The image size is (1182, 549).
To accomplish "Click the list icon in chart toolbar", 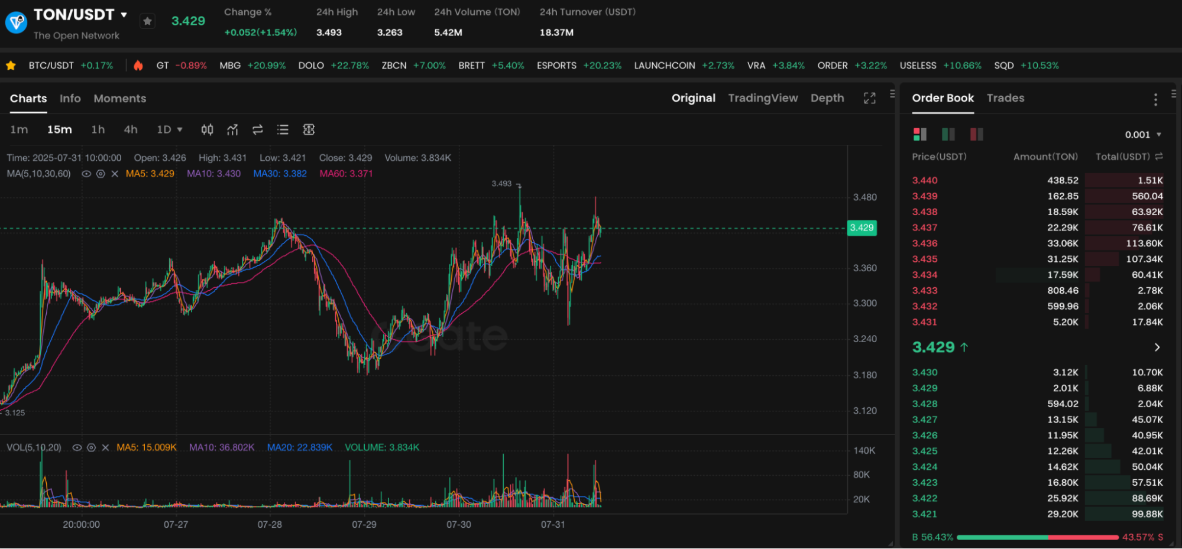I will [x=283, y=129].
